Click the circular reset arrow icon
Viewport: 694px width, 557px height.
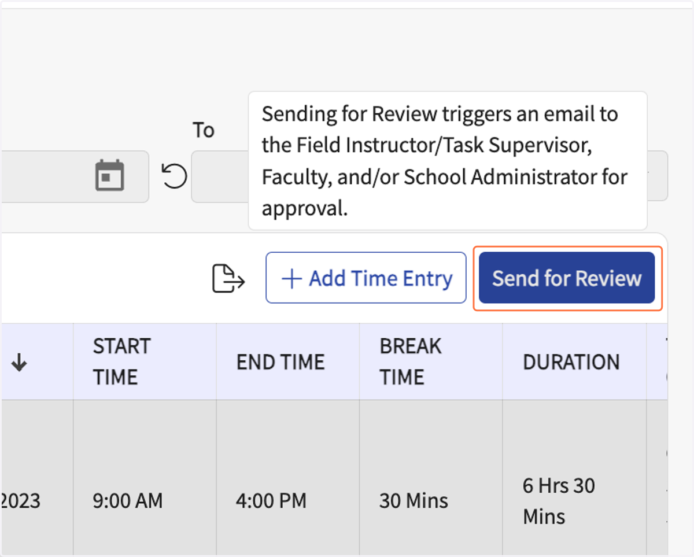pyautogui.click(x=174, y=176)
